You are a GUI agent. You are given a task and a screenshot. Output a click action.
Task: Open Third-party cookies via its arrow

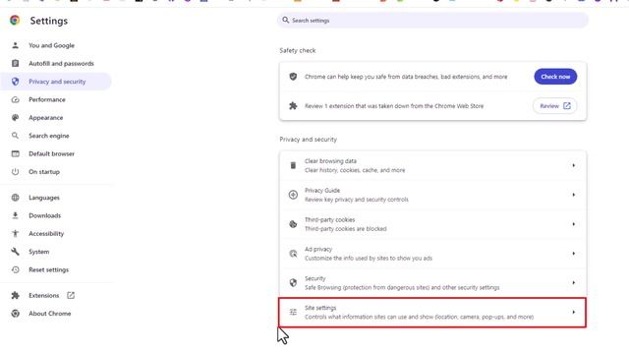coord(574,224)
